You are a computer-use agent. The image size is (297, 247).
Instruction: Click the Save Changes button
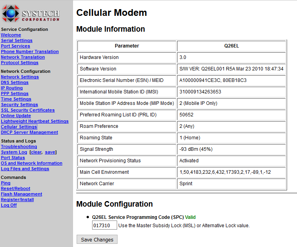click(97, 239)
